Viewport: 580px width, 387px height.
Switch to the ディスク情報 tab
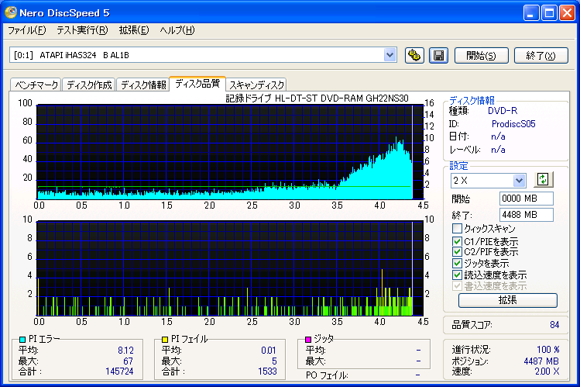click(x=143, y=85)
